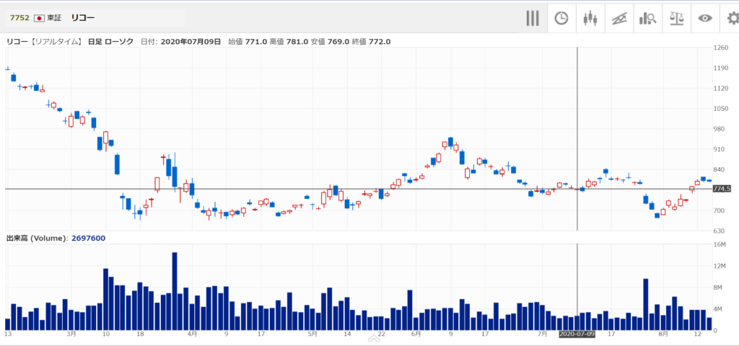Click the 1050 price axis label

click(x=721, y=109)
